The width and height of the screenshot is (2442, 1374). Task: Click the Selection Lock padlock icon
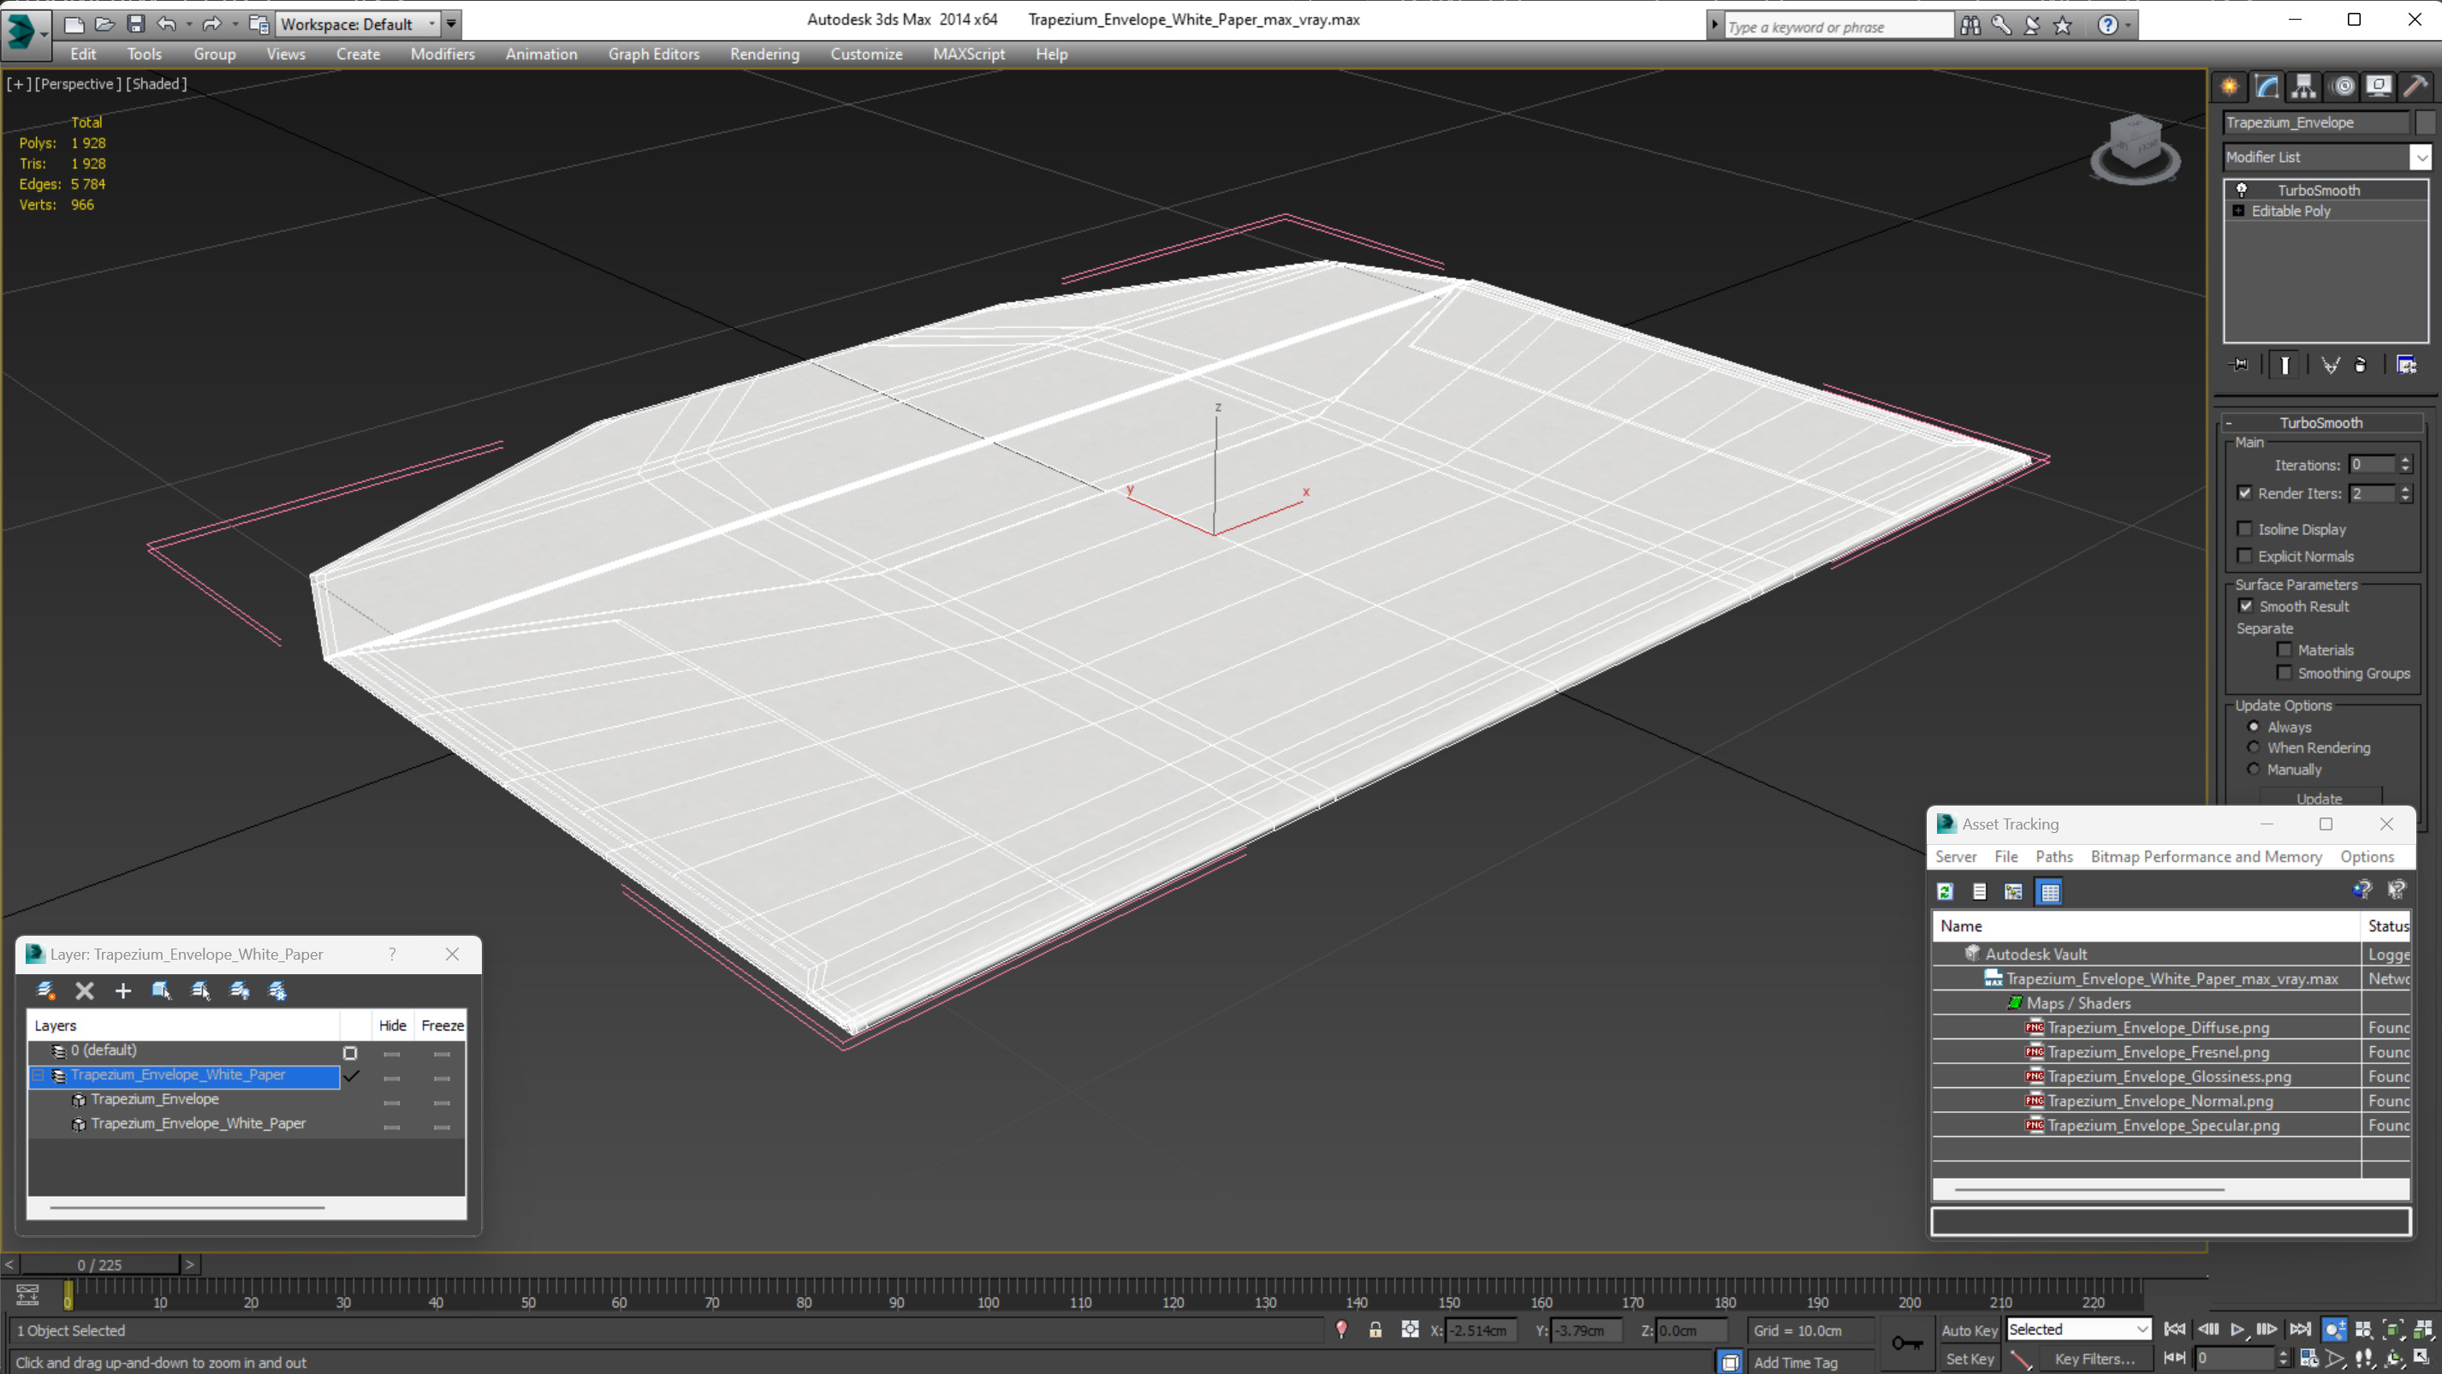click(1375, 1329)
